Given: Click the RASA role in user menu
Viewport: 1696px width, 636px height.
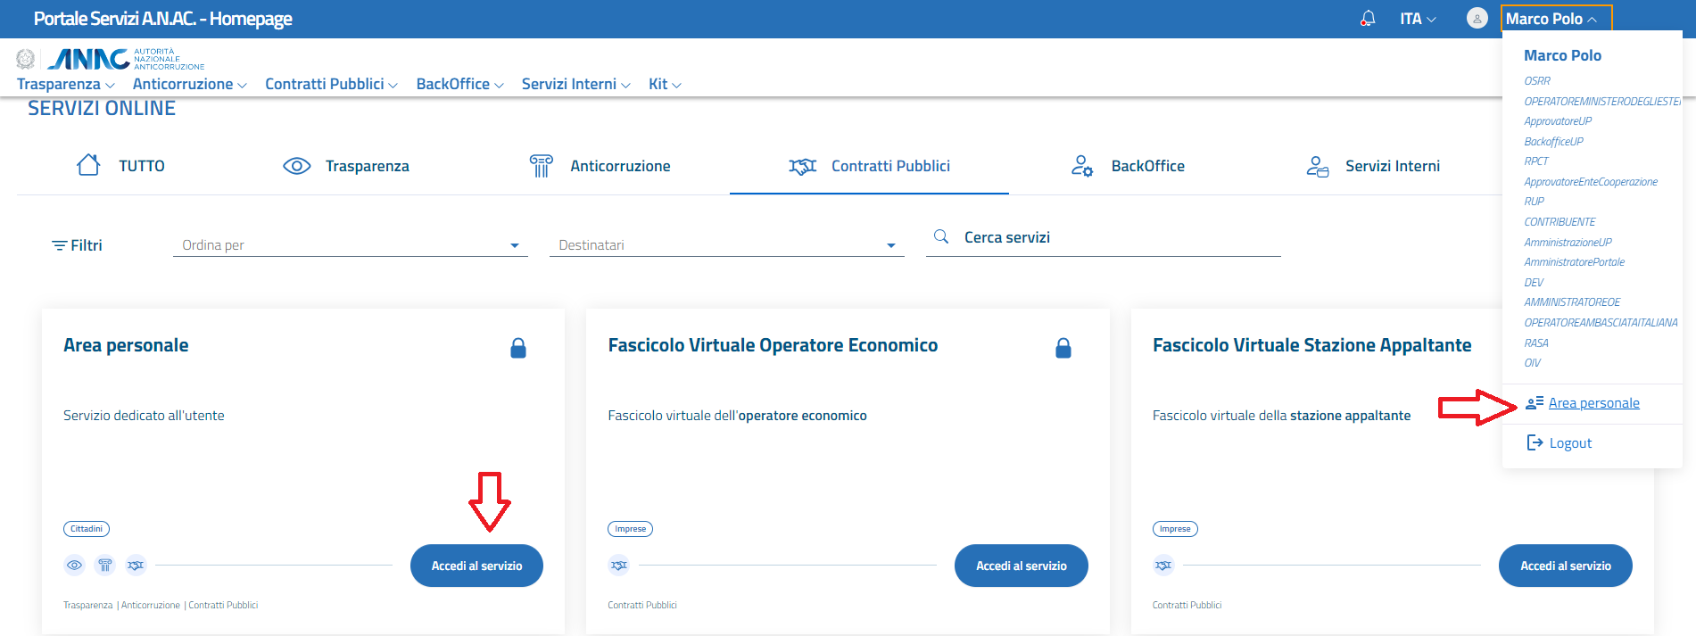Looking at the screenshot, I should [x=1536, y=343].
